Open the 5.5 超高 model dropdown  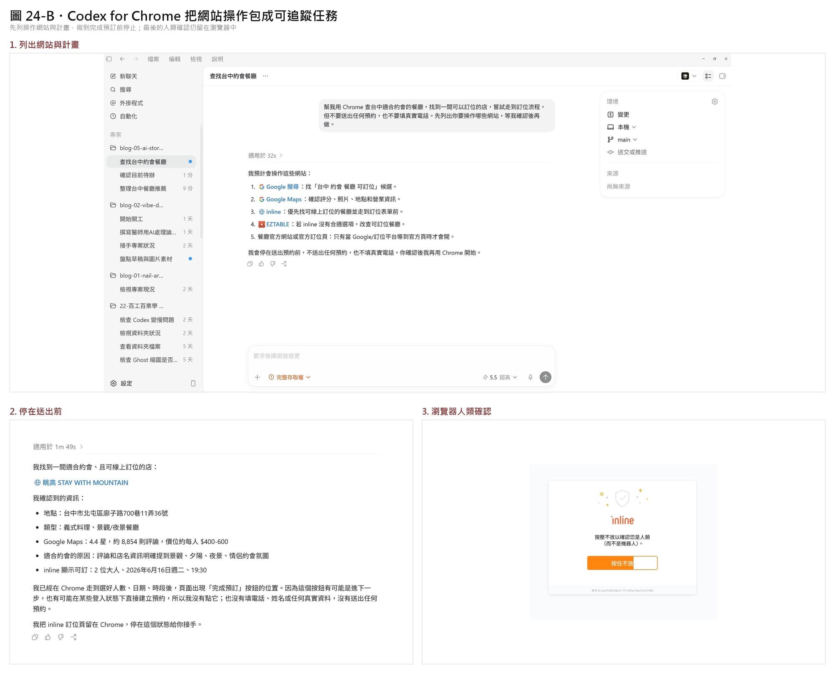click(x=500, y=378)
